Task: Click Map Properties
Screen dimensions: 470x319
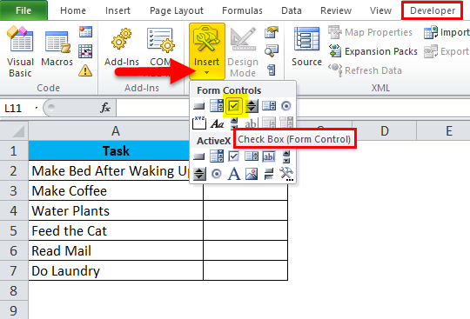Action: 370,32
